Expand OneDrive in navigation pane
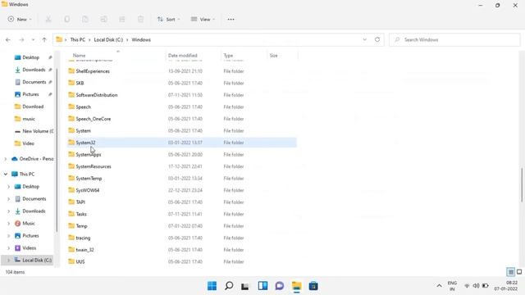Viewport: 525px width, 295px height. click(x=6, y=159)
